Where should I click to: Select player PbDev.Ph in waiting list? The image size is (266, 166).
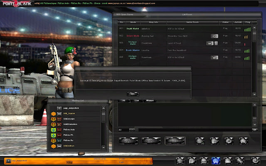coord(75,135)
